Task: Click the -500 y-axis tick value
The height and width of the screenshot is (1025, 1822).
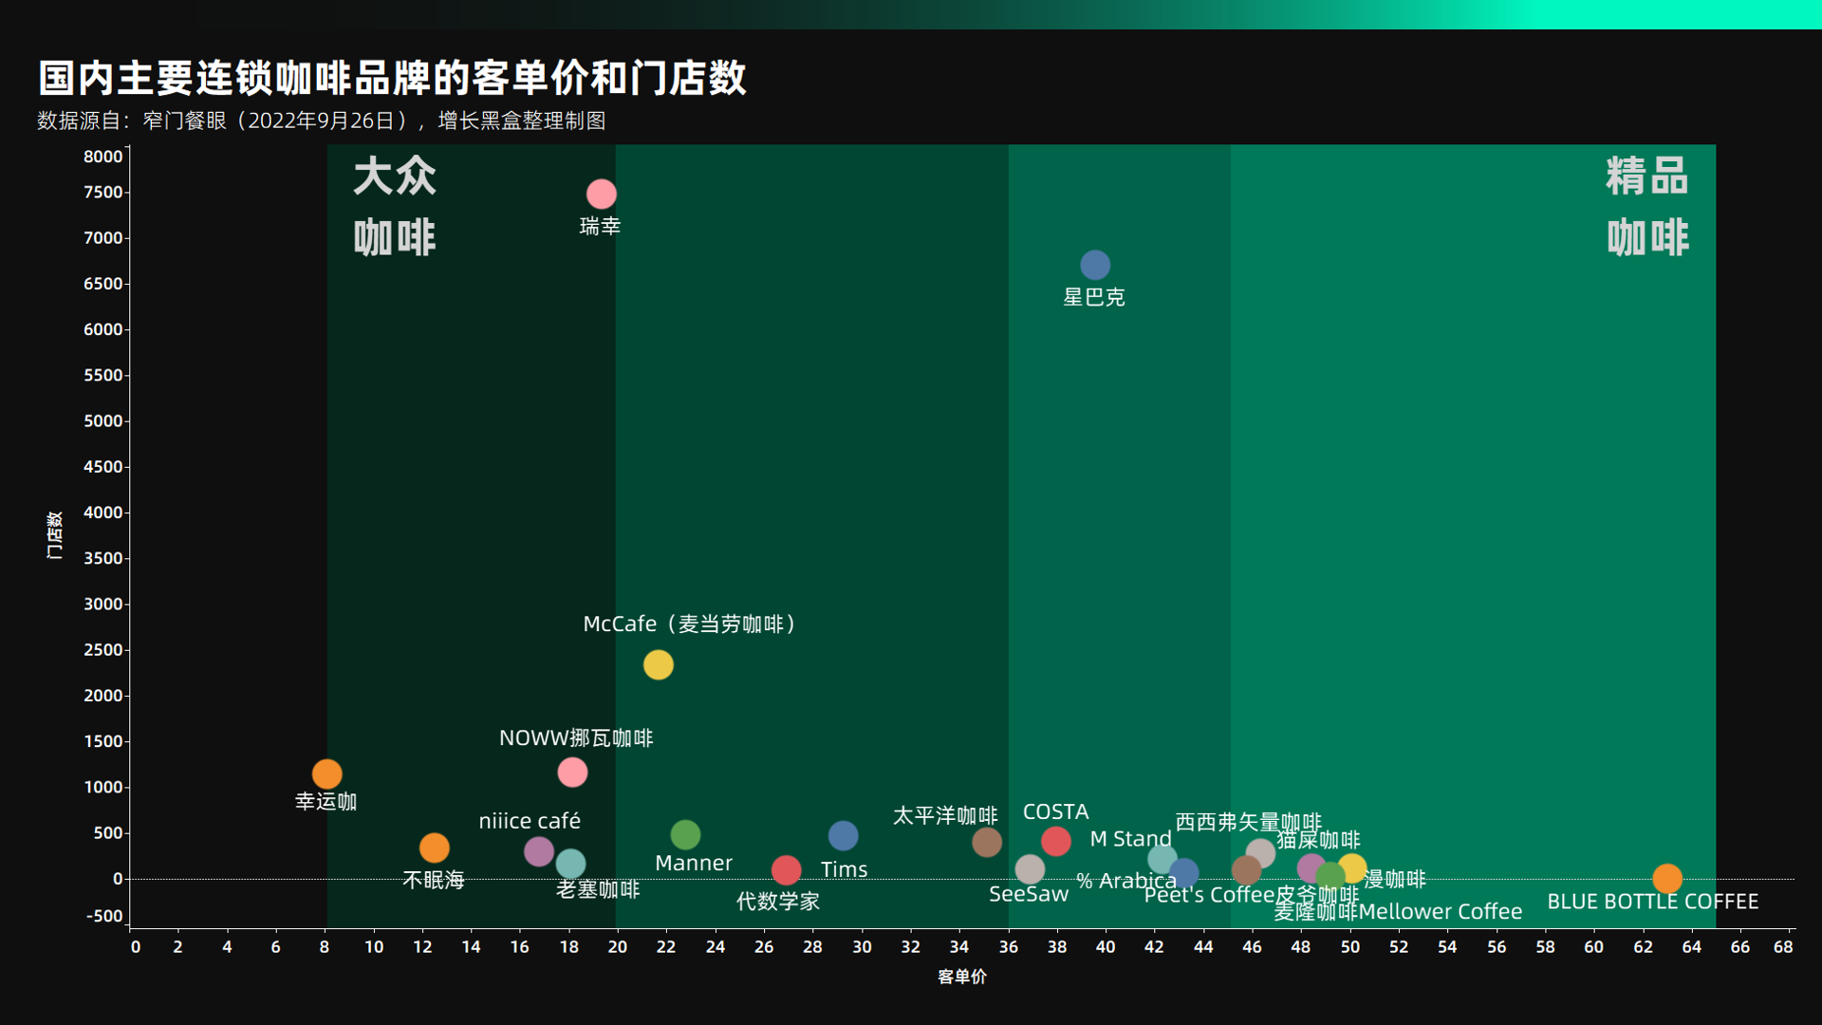Action: point(104,916)
